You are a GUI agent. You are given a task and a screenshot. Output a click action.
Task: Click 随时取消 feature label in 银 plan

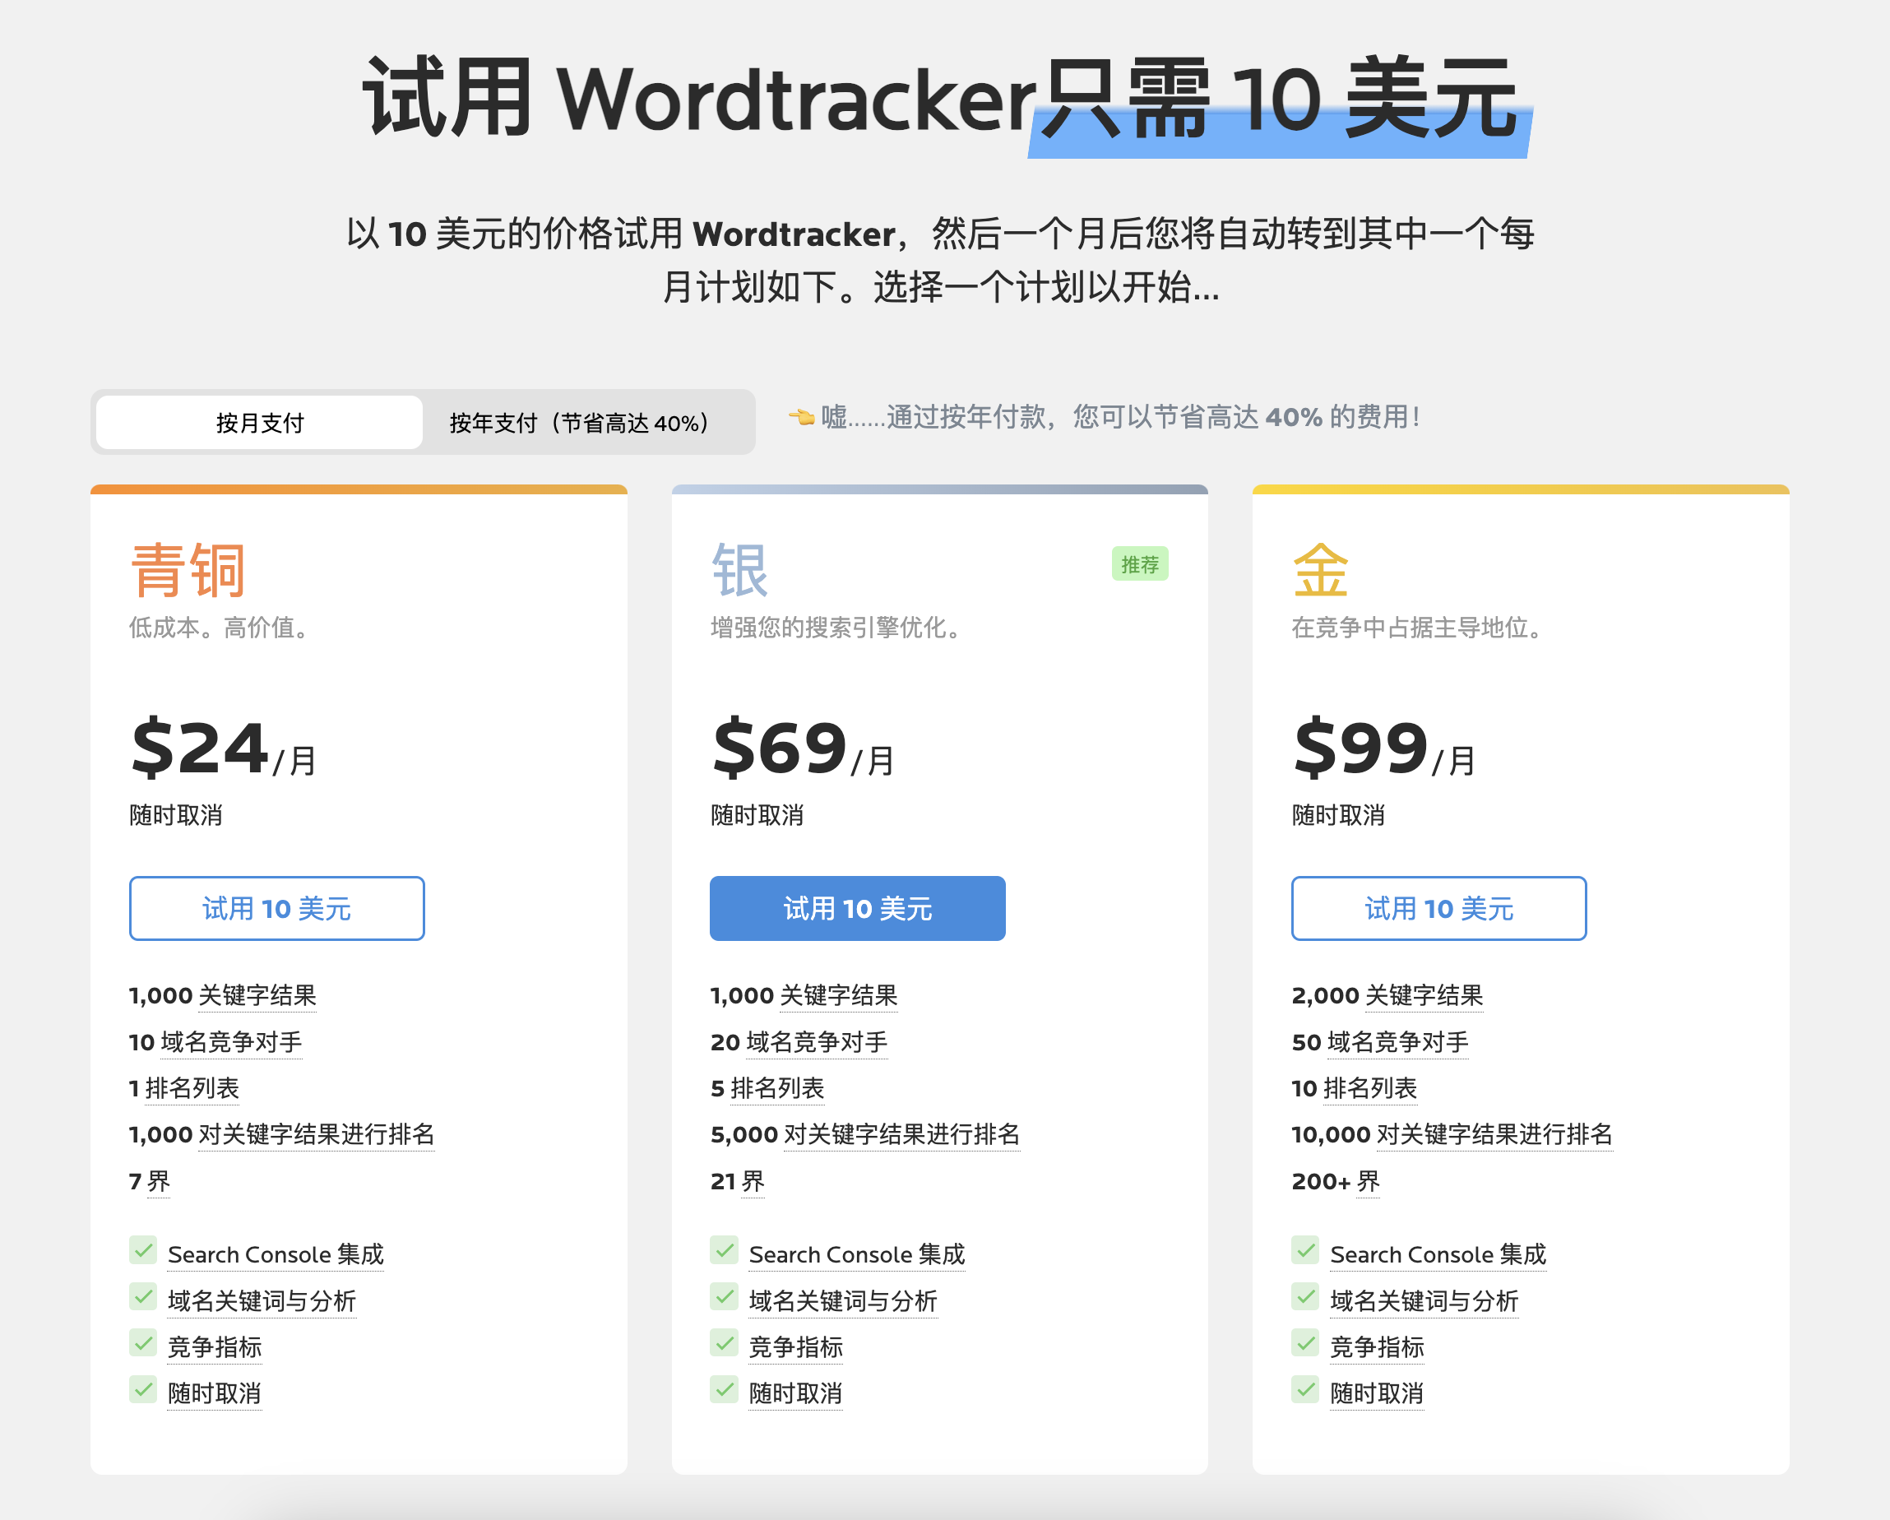(x=796, y=1394)
